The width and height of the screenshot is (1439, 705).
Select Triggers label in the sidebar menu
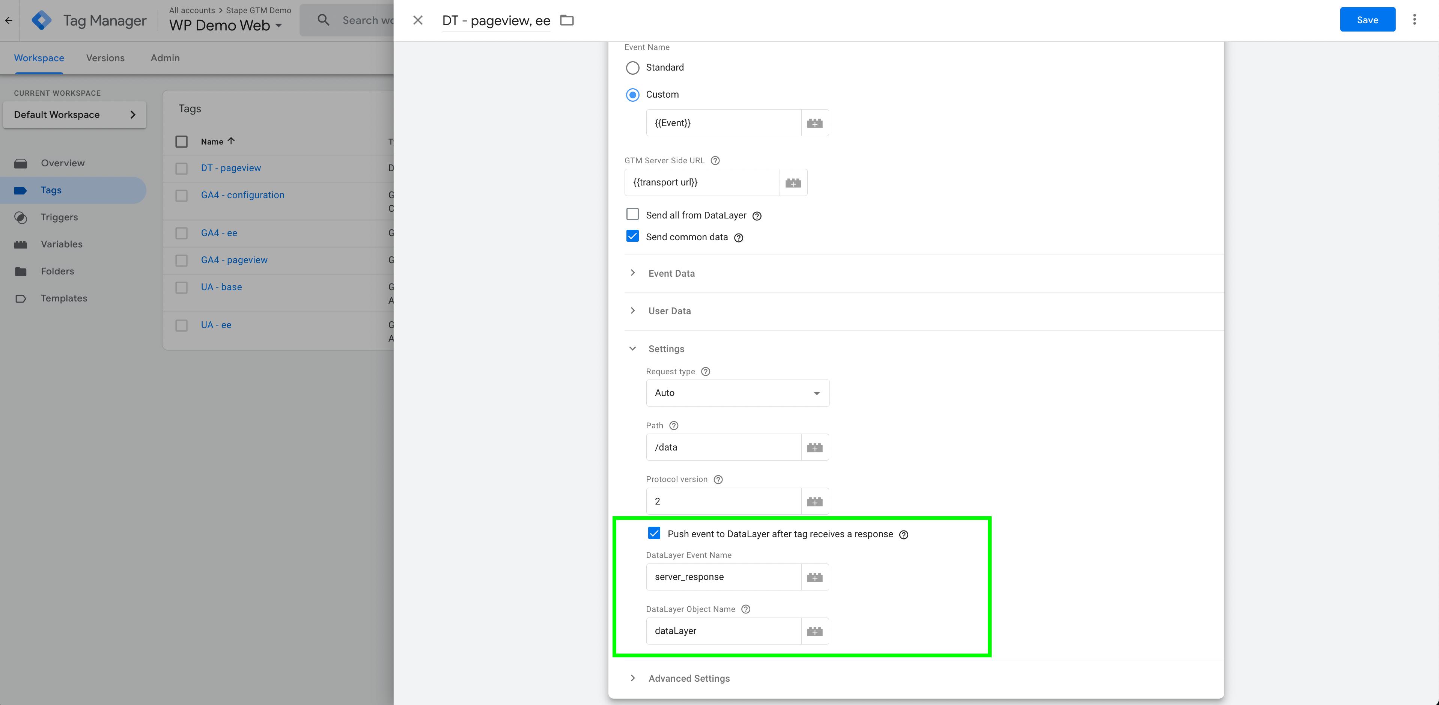tap(59, 217)
